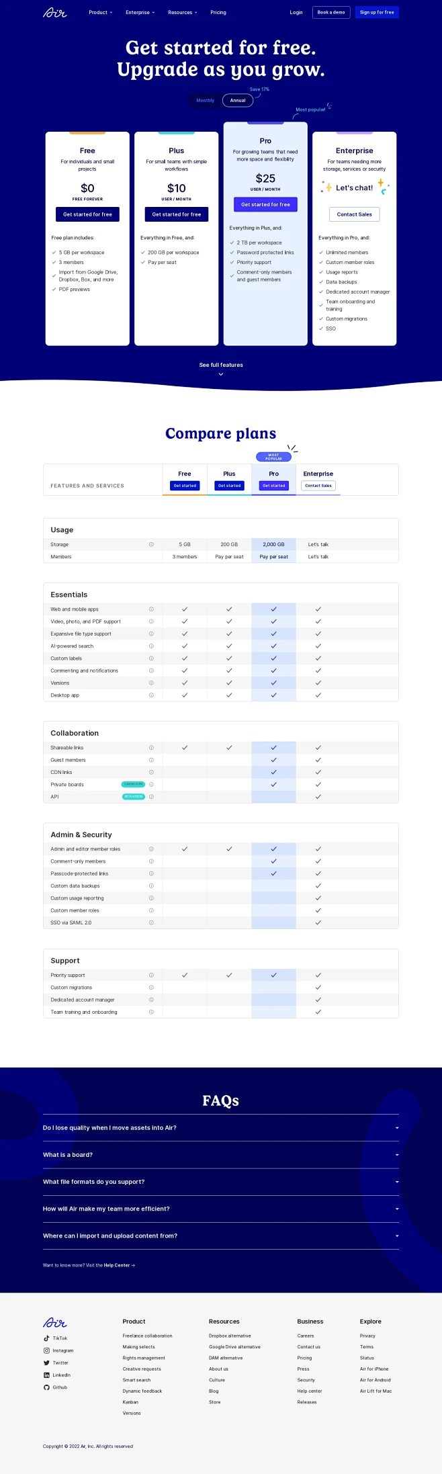Click the Book a demo button
The height and width of the screenshot is (1474, 442).
(331, 12)
